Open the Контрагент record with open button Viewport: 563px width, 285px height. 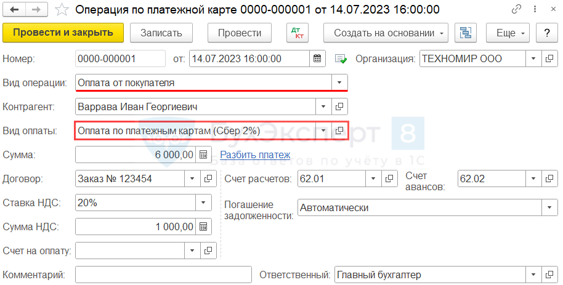pos(339,107)
